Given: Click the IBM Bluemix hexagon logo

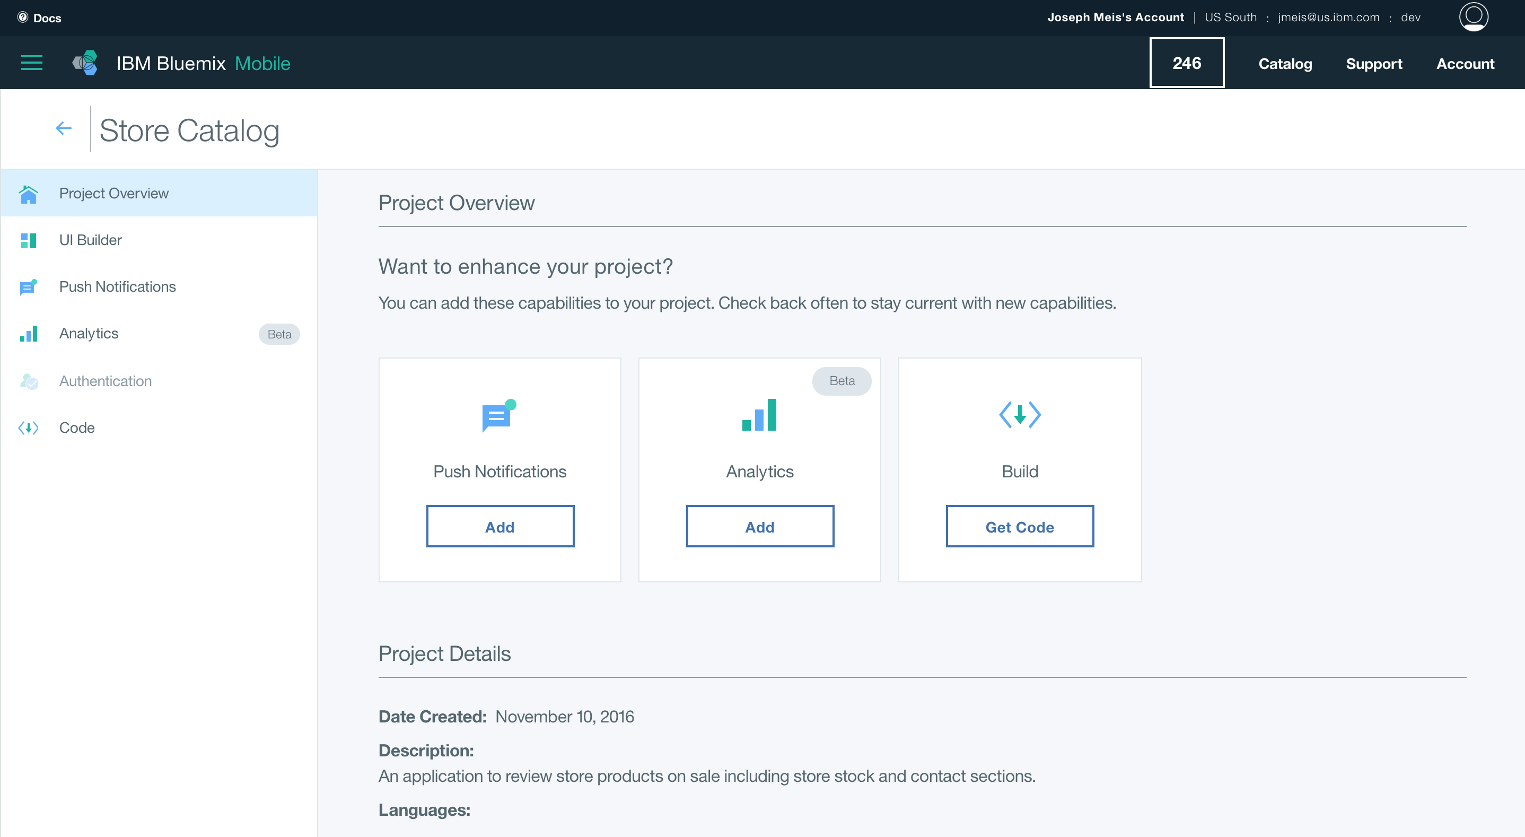Looking at the screenshot, I should pyautogui.click(x=86, y=63).
